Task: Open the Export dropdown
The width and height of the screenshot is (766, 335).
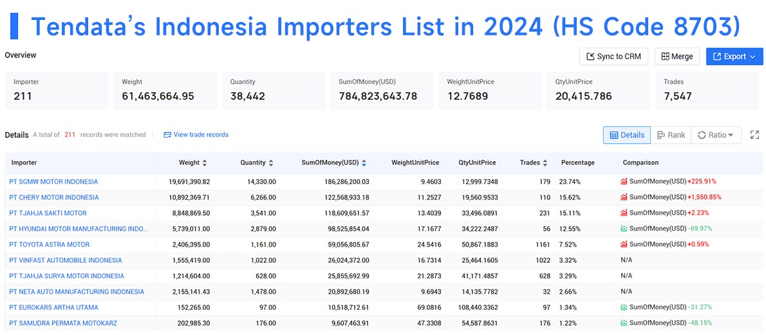Action: [734, 56]
